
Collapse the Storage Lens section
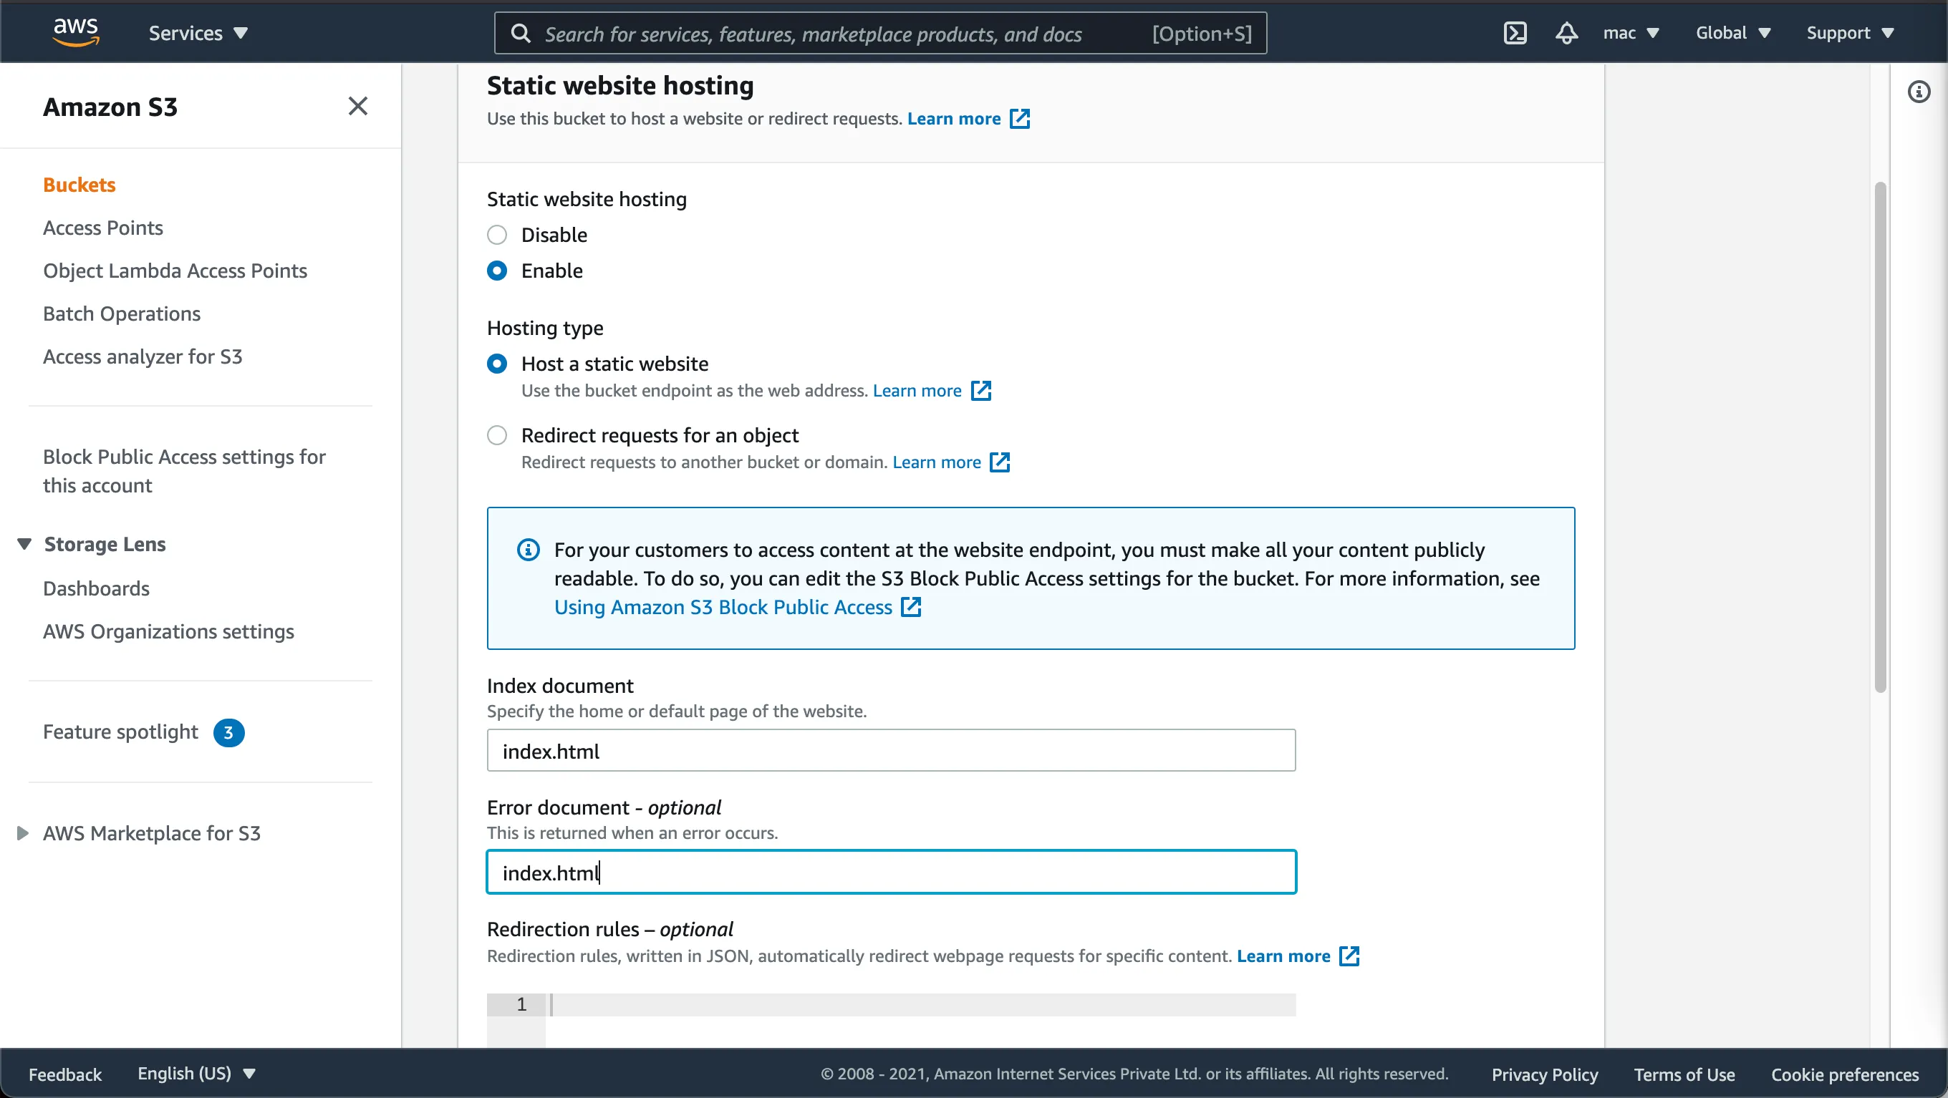click(x=24, y=544)
